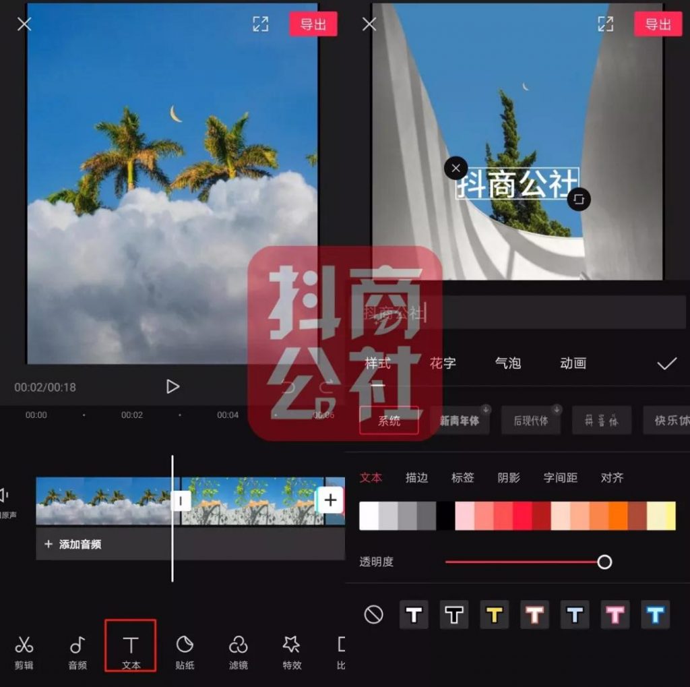The width and height of the screenshot is (690, 687).
Task: Tap 导出 above the palm tree preview
Action: [313, 24]
